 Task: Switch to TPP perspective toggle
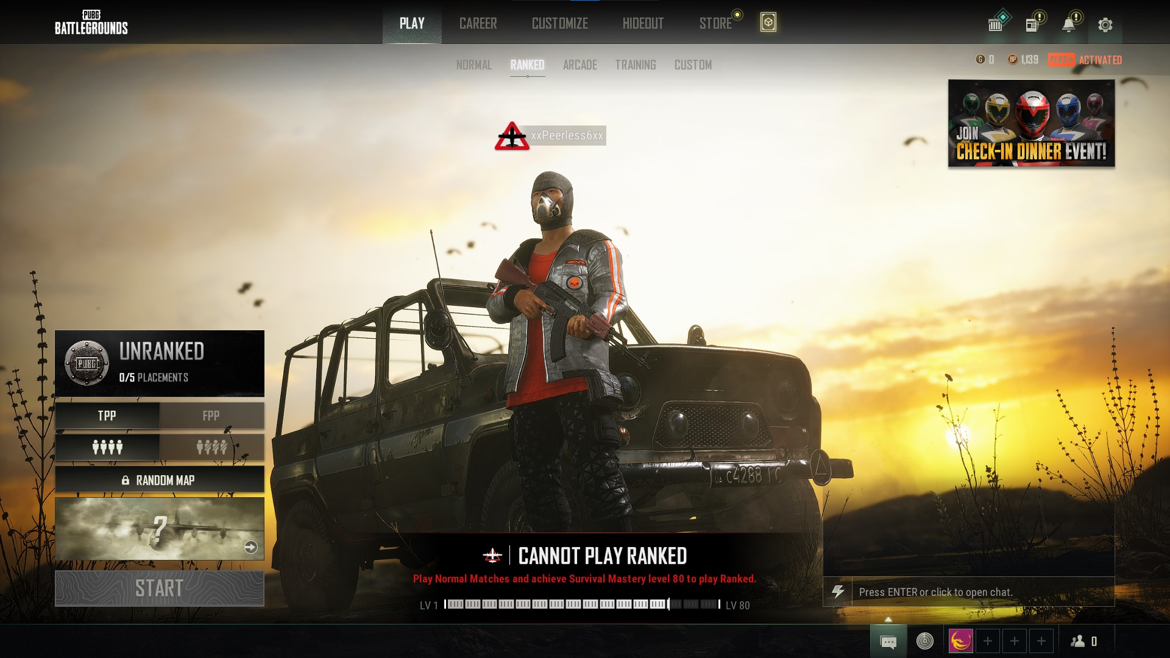[105, 414]
